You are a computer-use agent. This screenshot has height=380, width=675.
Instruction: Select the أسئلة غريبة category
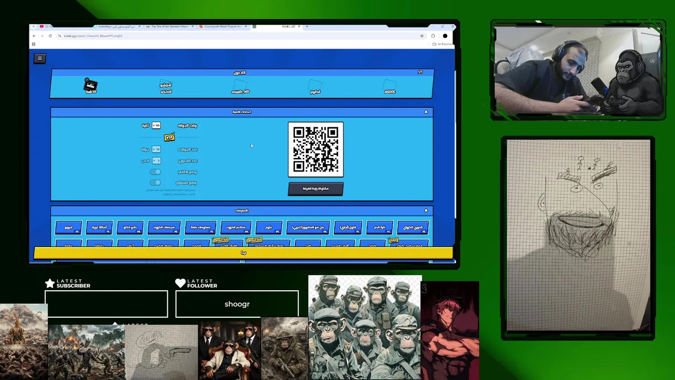[x=99, y=227]
